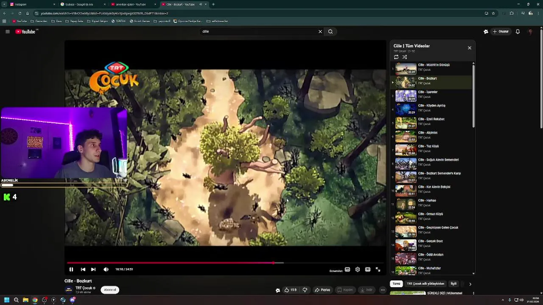This screenshot has width=543, height=305.
Task: Close the Cille Tüm Videolar playlist panel
Action: tap(470, 48)
